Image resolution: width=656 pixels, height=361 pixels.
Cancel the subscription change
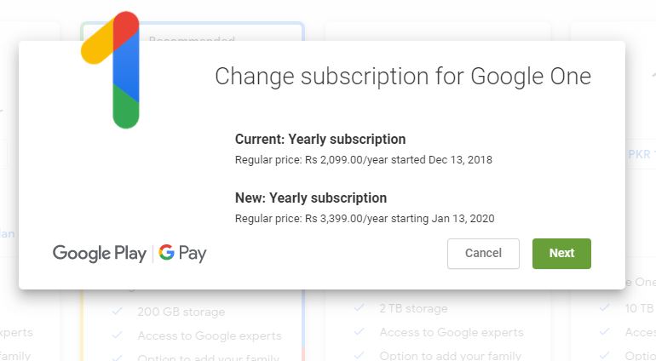coord(483,253)
